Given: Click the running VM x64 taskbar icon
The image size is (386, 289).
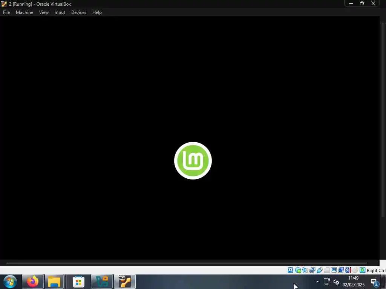Looking at the screenshot, I should click(x=125, y=281).
